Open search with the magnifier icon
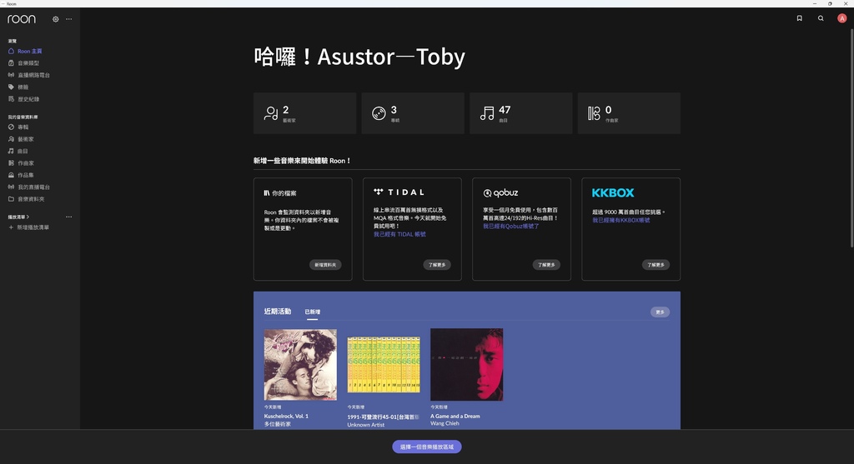The width and height of the screenshot is (854, 464). [x=821, y=18]
